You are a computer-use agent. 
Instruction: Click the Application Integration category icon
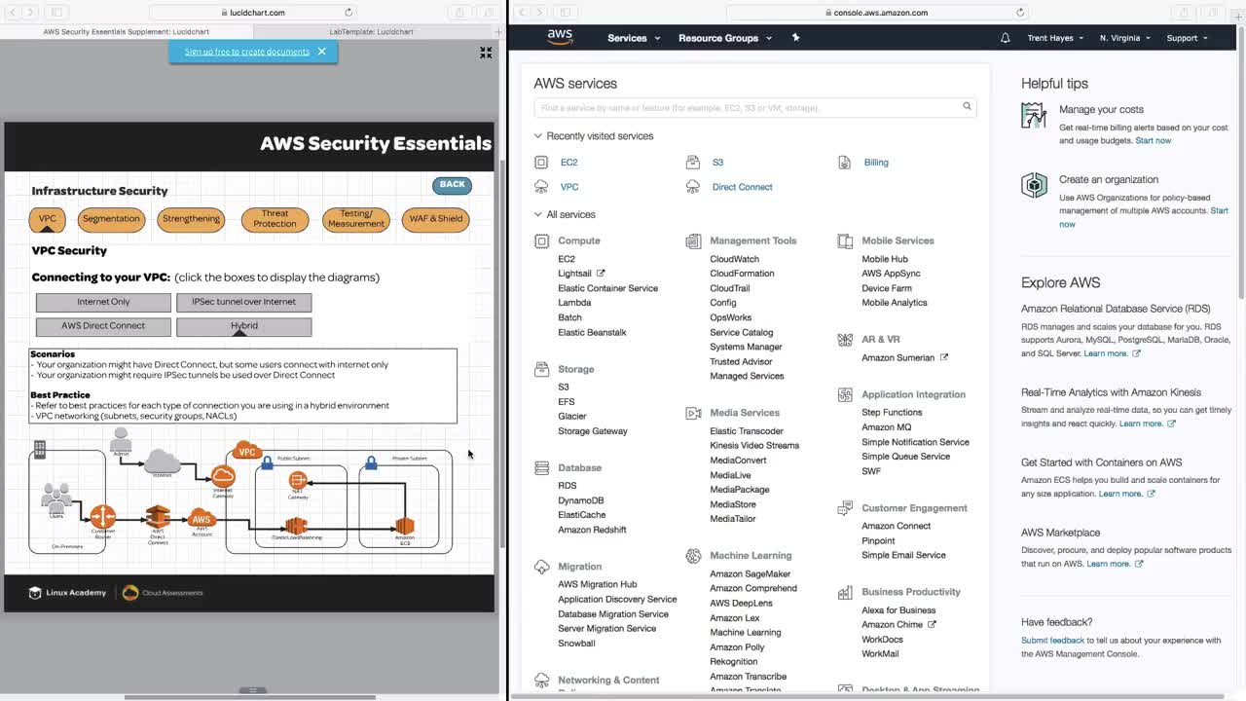845,394
